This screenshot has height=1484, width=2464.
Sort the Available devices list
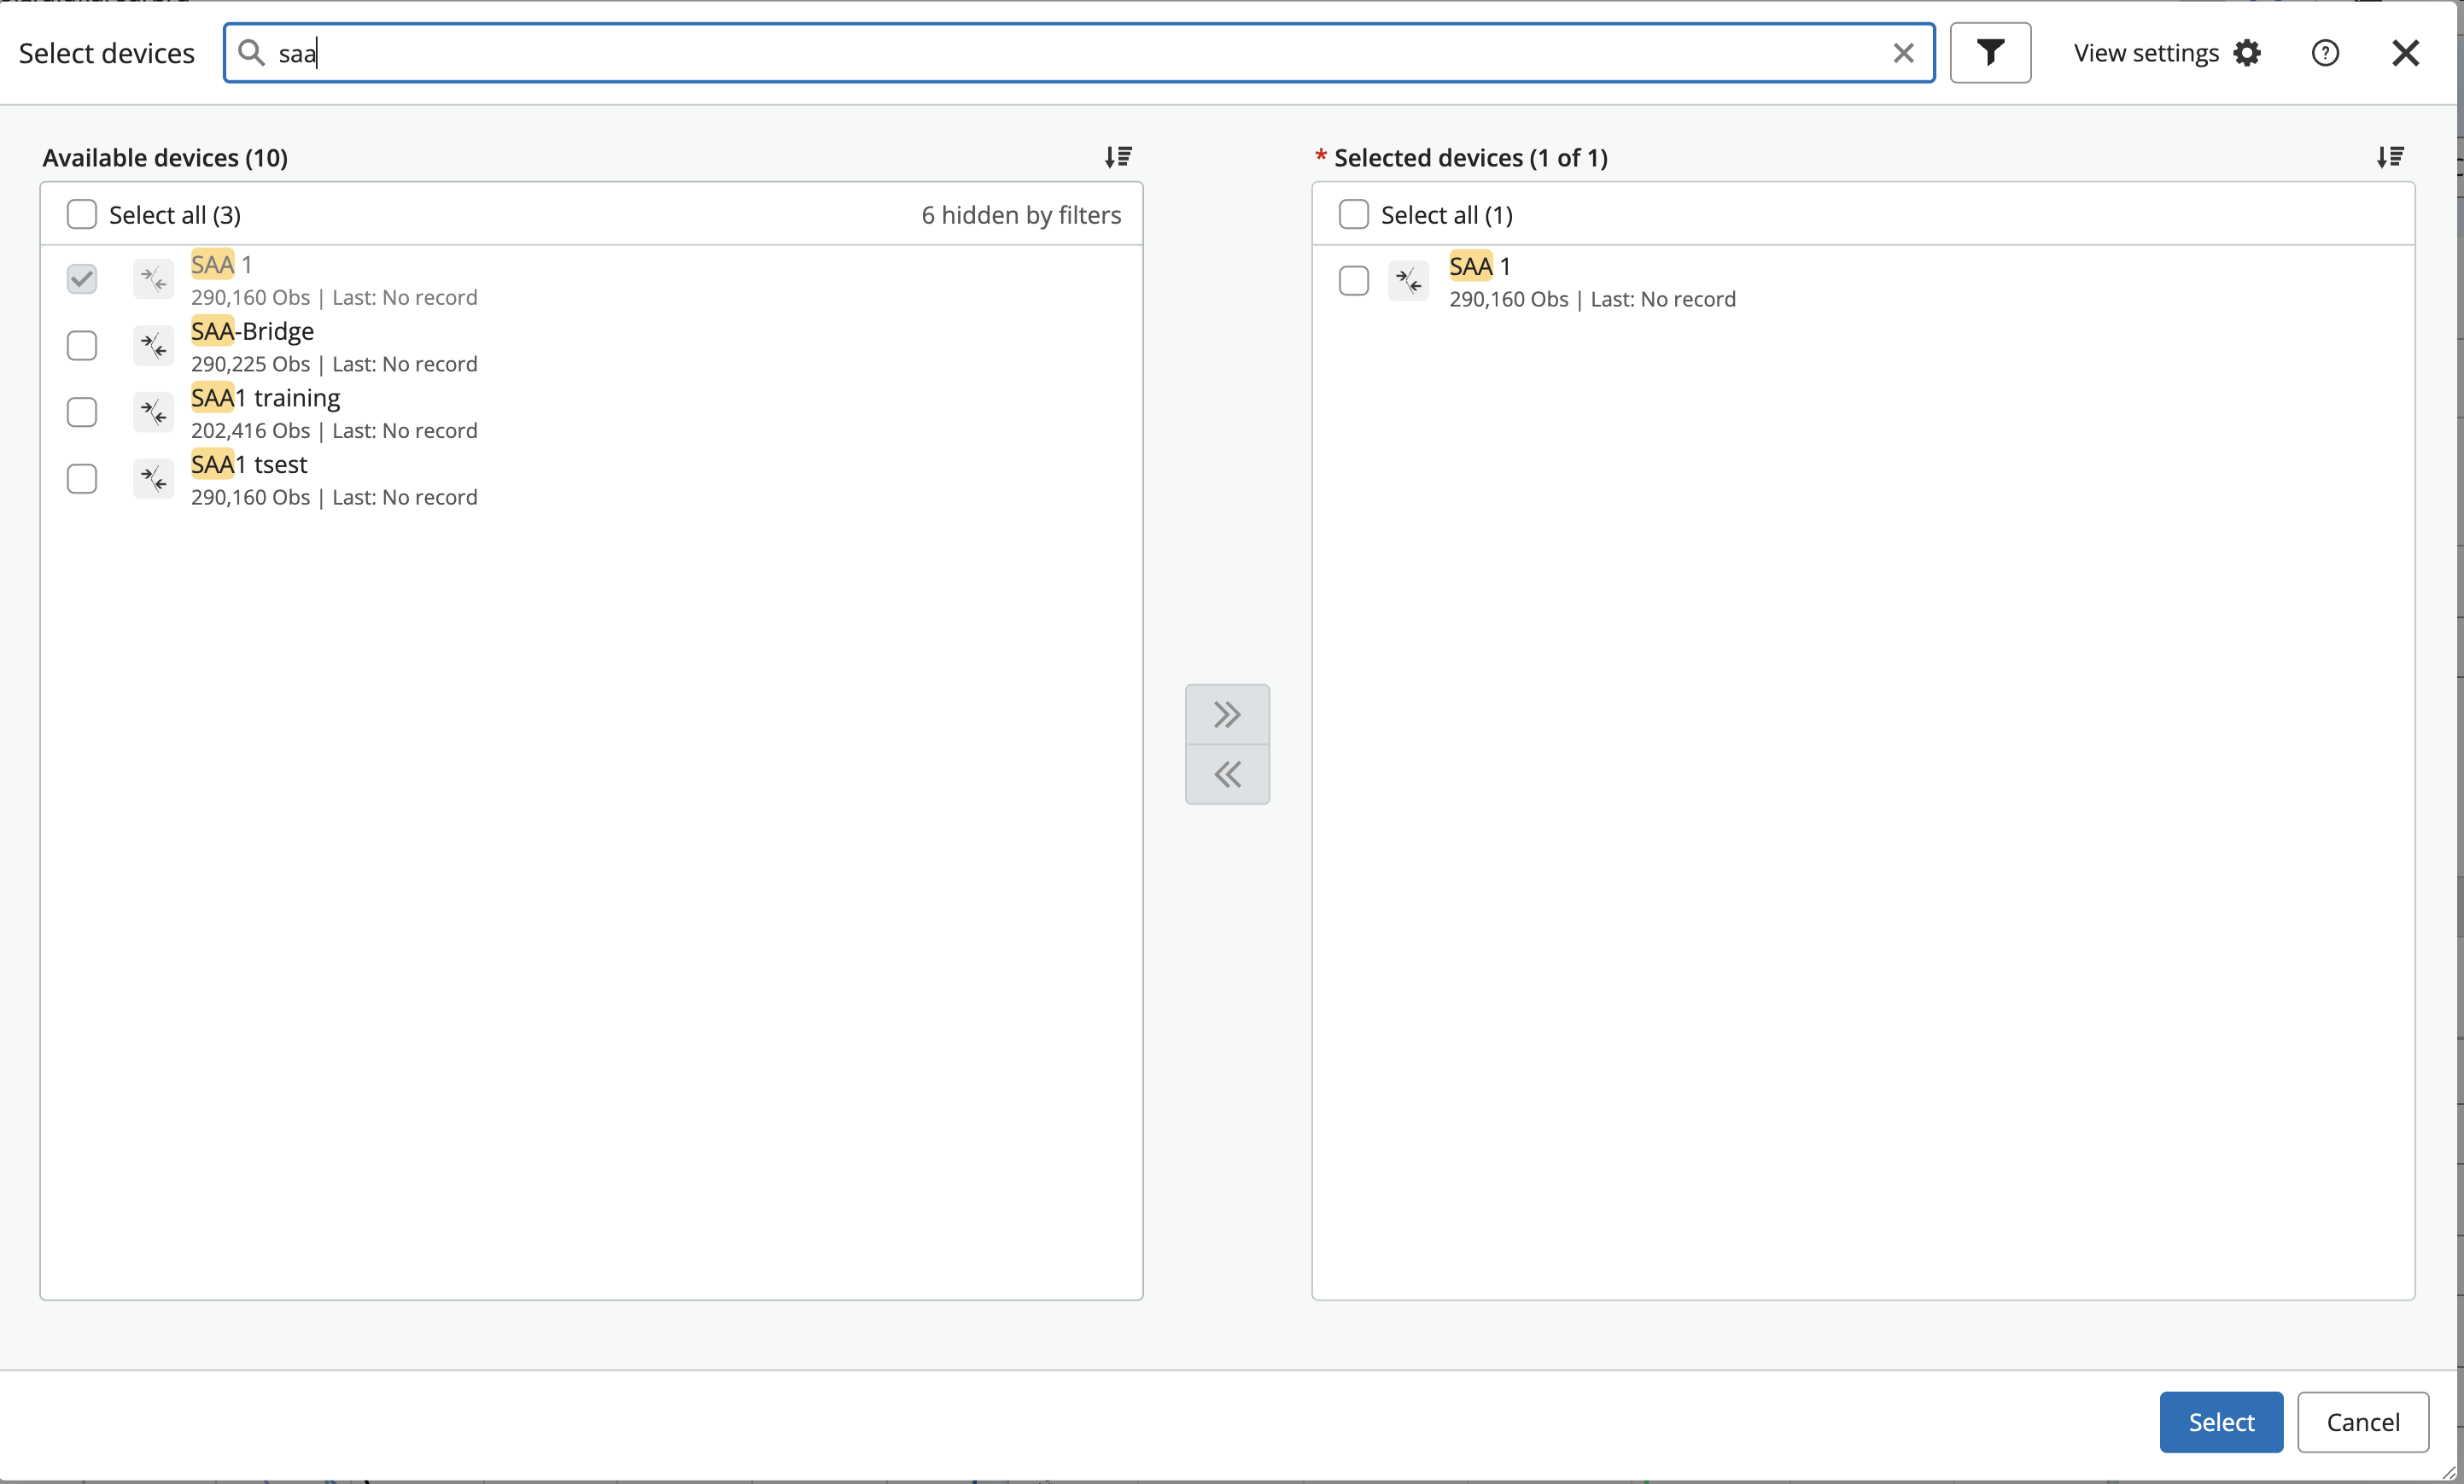click(x=1118, y=157)
